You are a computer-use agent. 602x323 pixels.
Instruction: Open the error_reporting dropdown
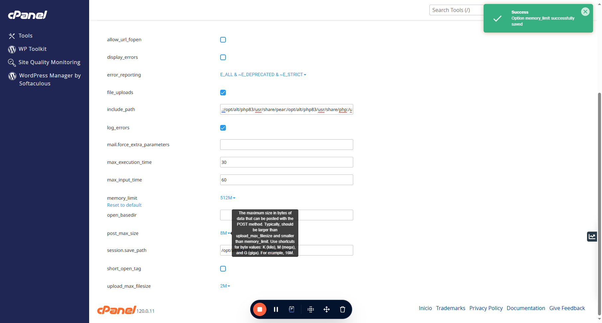[263, 75]
